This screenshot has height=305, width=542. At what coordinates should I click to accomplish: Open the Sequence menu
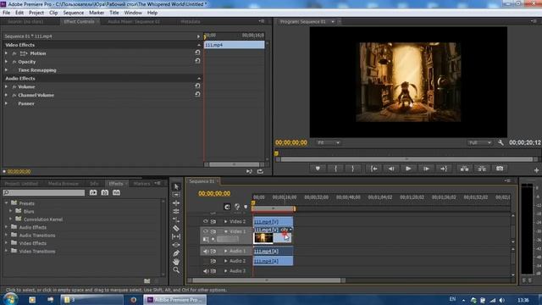tap(74, 13)
